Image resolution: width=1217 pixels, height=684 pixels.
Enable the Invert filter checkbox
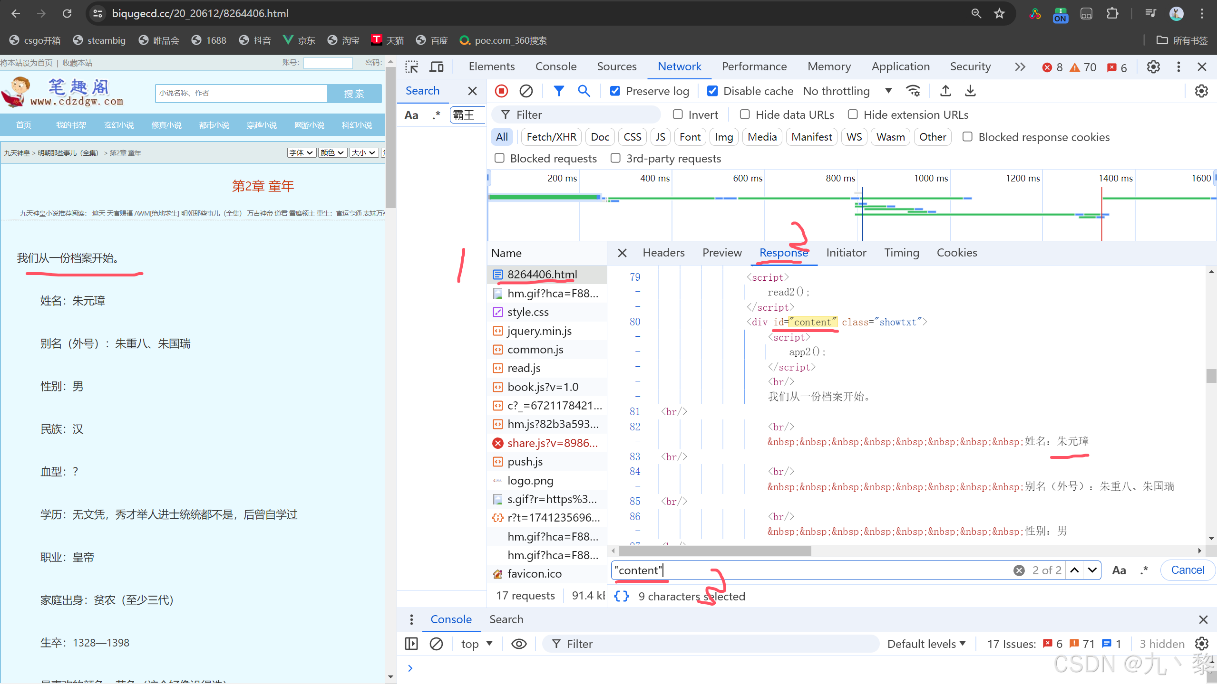click(x=678, y=114)
